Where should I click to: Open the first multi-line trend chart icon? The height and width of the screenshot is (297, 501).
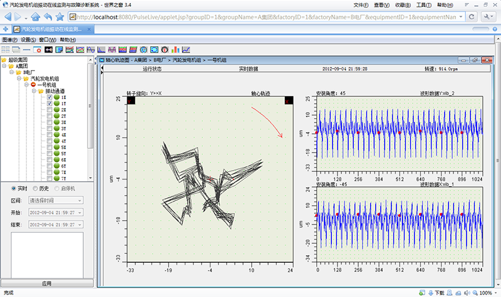70,49
